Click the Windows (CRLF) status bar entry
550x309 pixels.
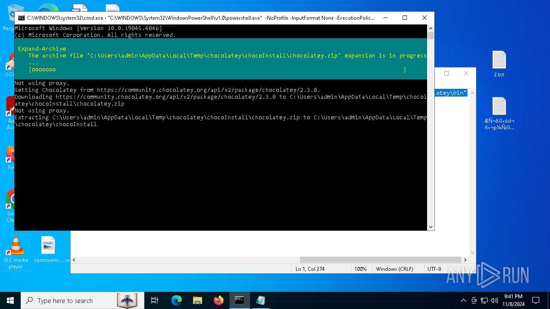pyautogui.click(x=394, y=269)
